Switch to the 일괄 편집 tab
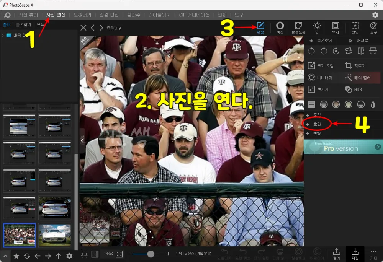Viewport: 383px width, 262px height. pos(109,15)
